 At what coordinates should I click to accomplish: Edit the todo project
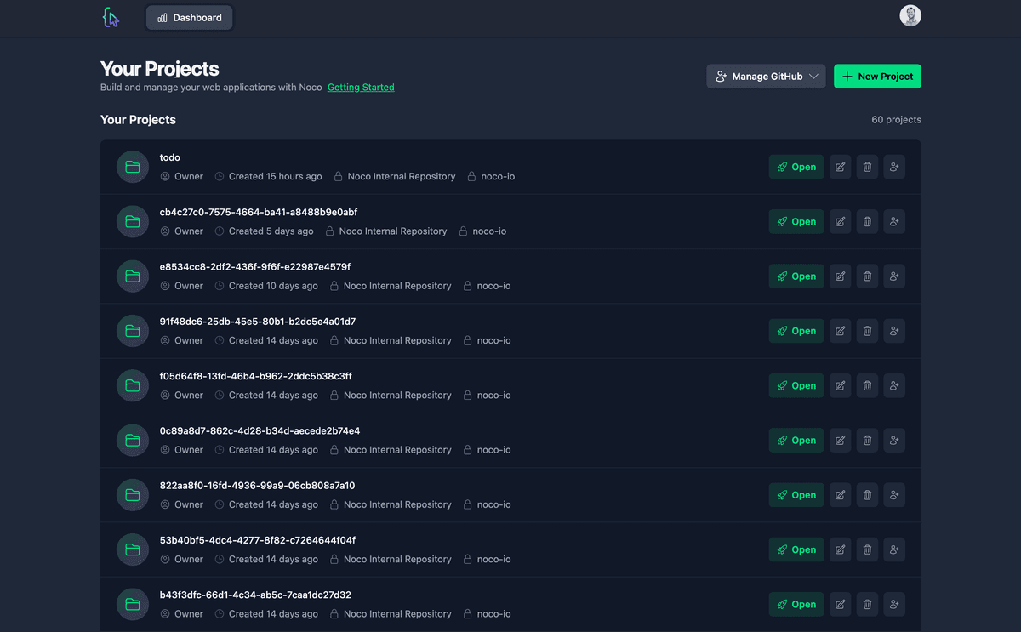(x=840, y=167)
